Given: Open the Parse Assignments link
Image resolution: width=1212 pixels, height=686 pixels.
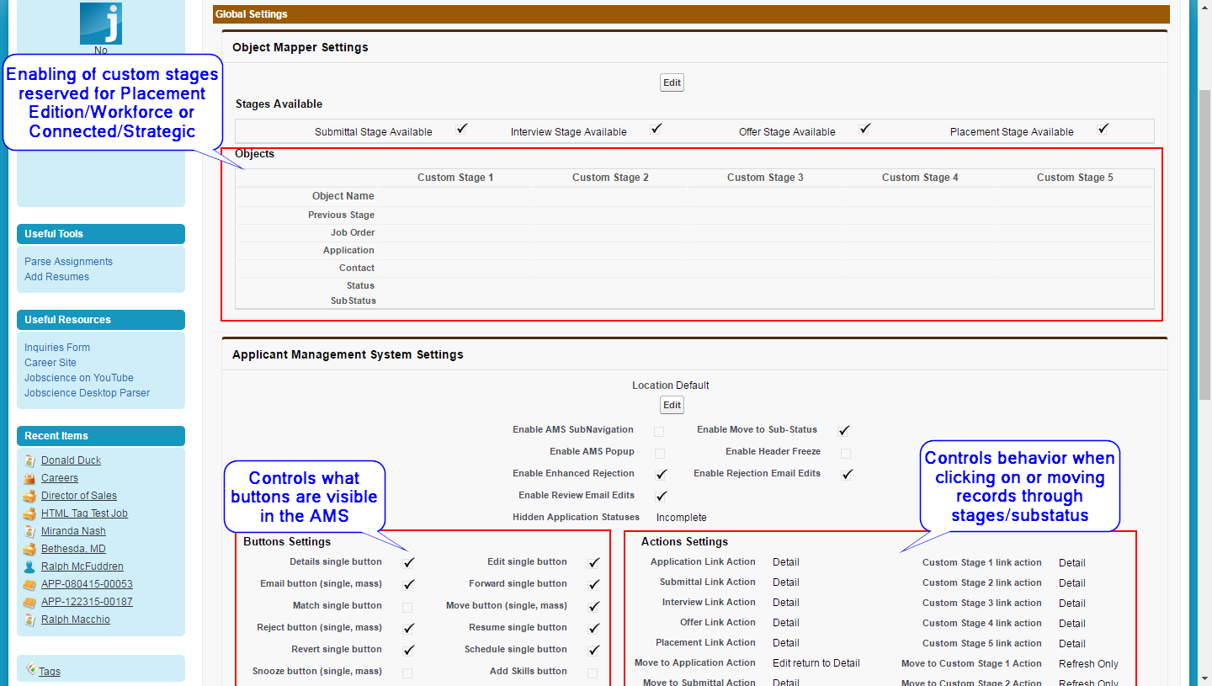Looking at the screenshot, I should (67, 261).
